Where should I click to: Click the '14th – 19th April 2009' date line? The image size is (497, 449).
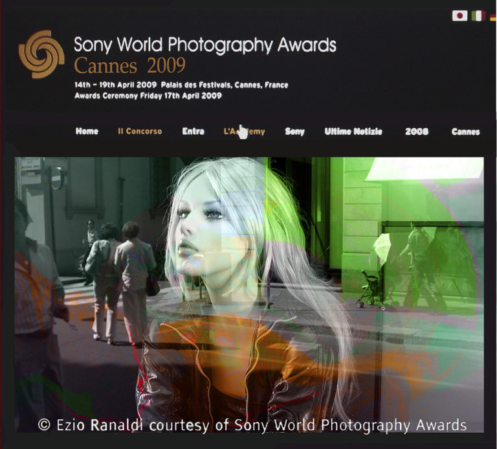(116, 85)
